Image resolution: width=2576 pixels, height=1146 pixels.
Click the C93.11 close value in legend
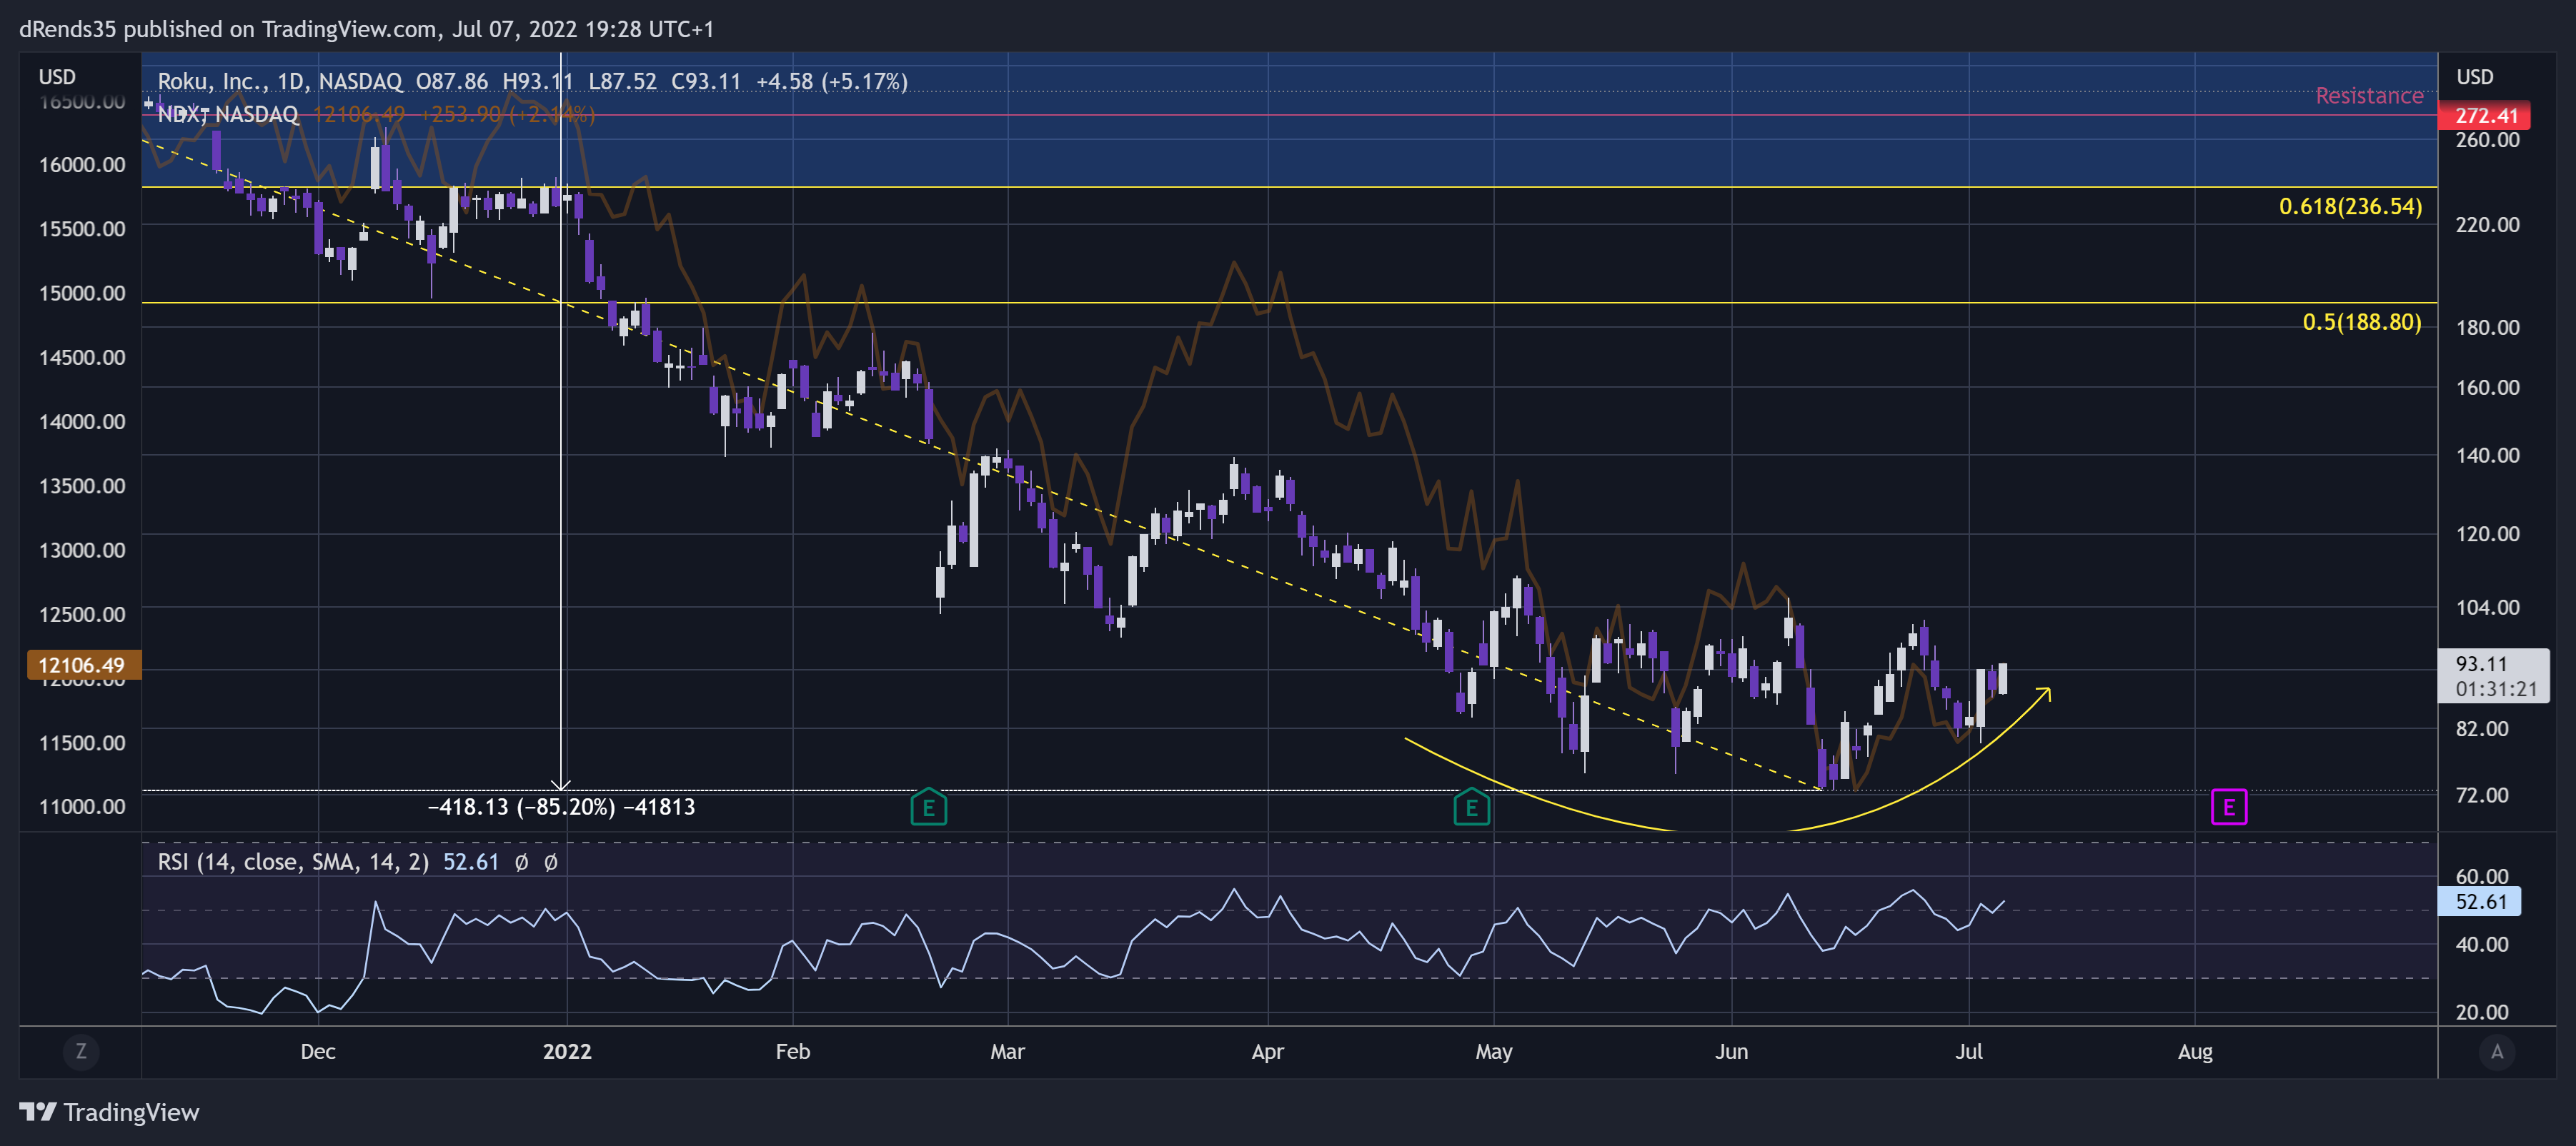706,81
